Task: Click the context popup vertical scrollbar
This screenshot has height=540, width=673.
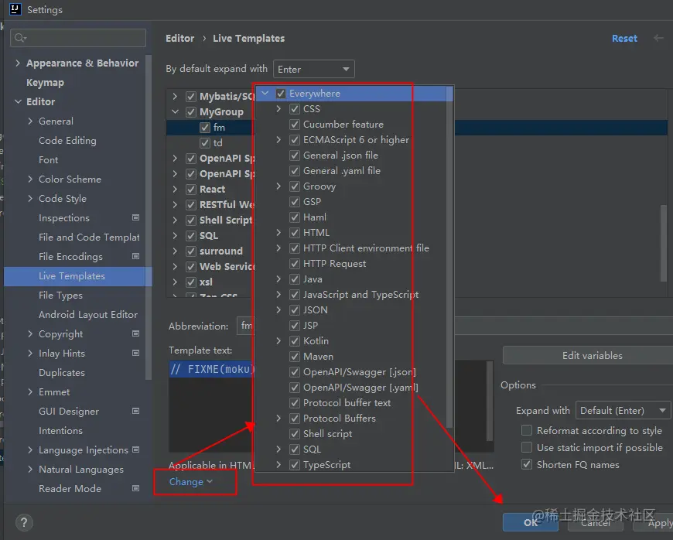Action: (x=449, y=258)
